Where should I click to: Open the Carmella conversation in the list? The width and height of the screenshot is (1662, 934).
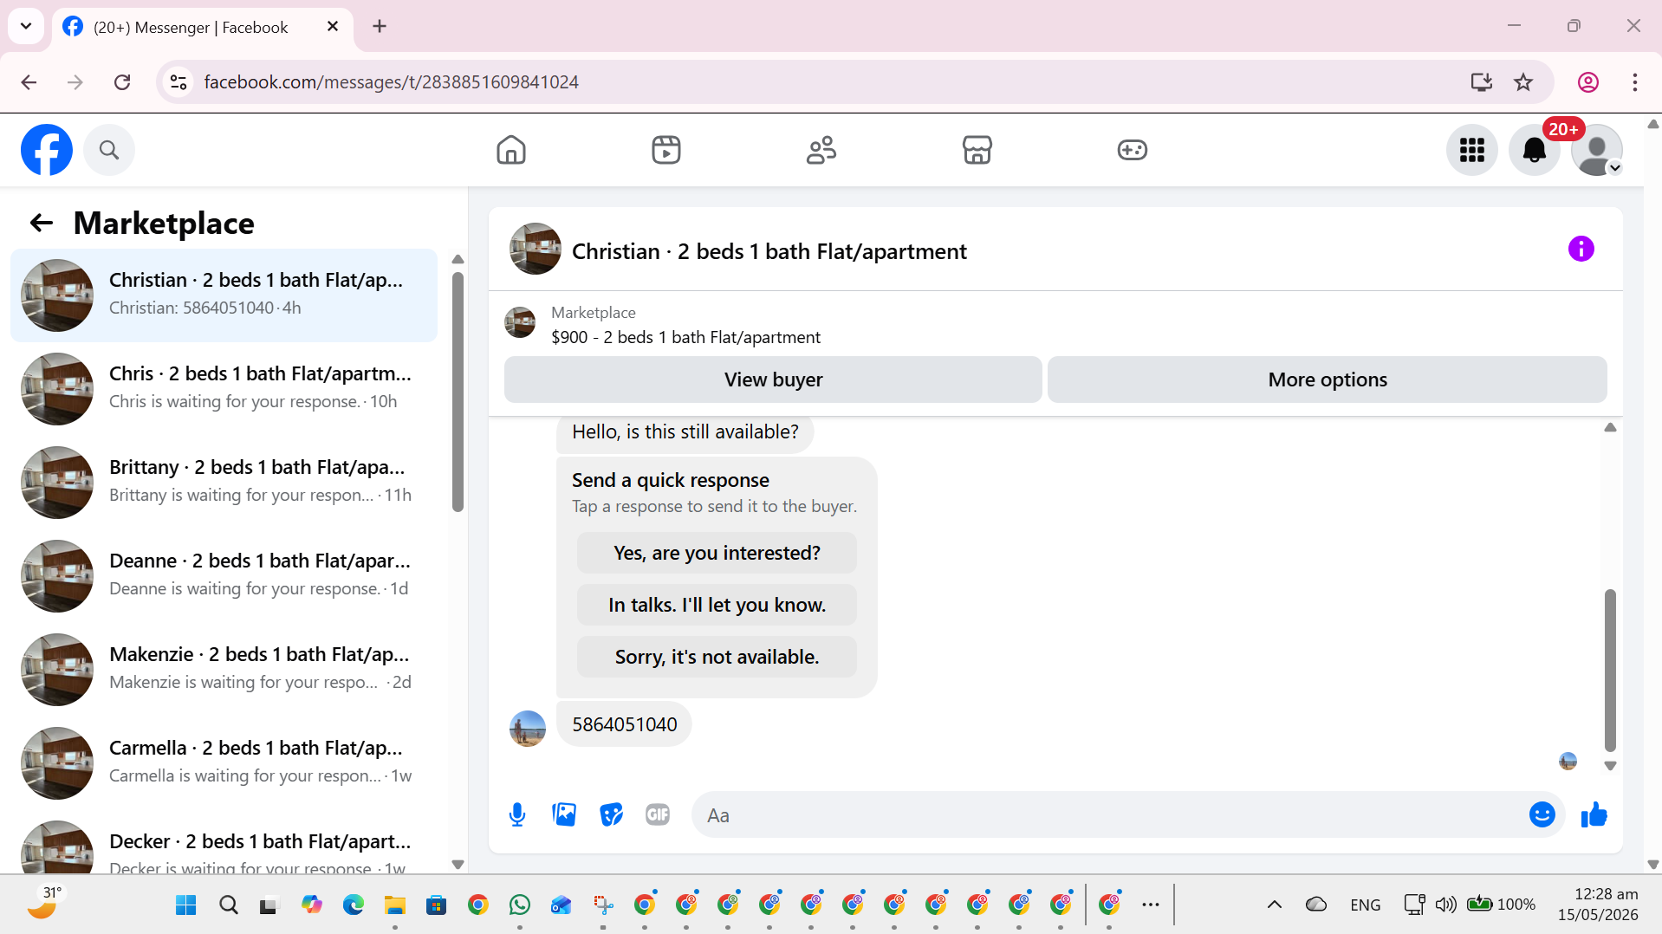[224, 763]
